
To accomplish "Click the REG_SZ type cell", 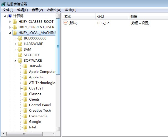I will [x=103, y=23].
